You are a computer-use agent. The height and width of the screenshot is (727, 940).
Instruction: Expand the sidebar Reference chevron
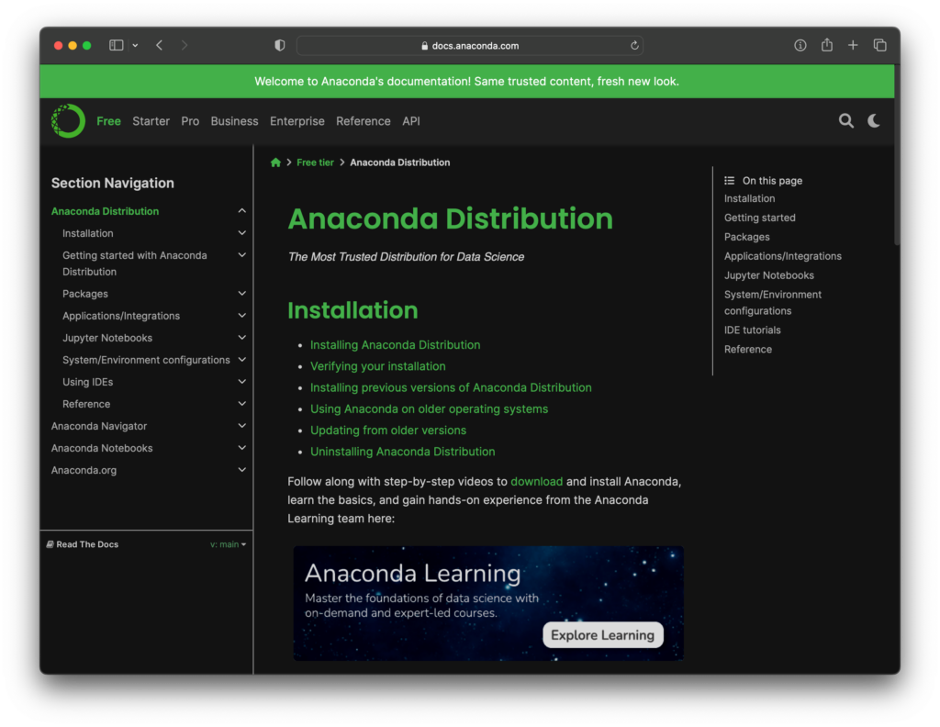[241, 404]
